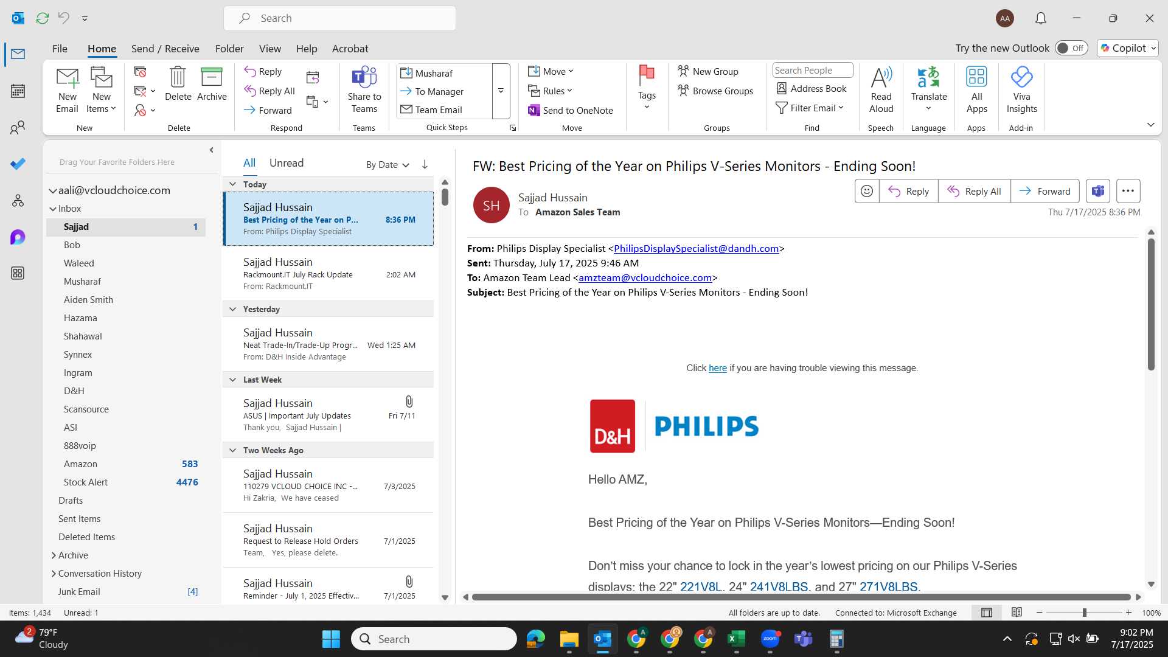1168x657 pixels.
Task: Toggle the Try the new Outlook switch
Action: pyautogui.click(x=1071, y=48)
